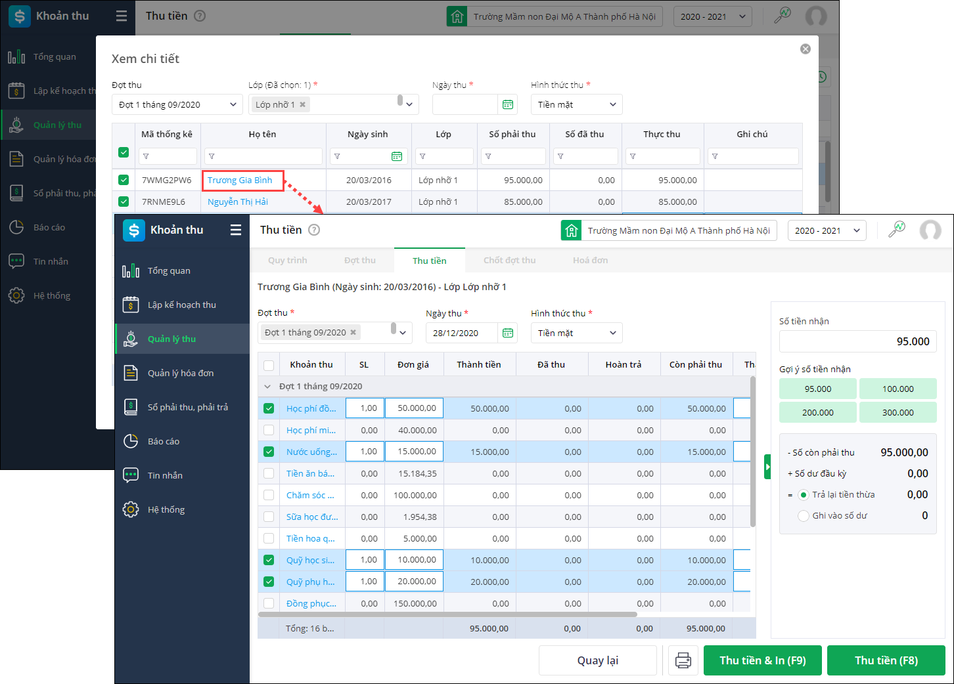This screenshot has height=684, width=954.
Task: Uncheck the Nước uống row checkbox
Action: 269,452
